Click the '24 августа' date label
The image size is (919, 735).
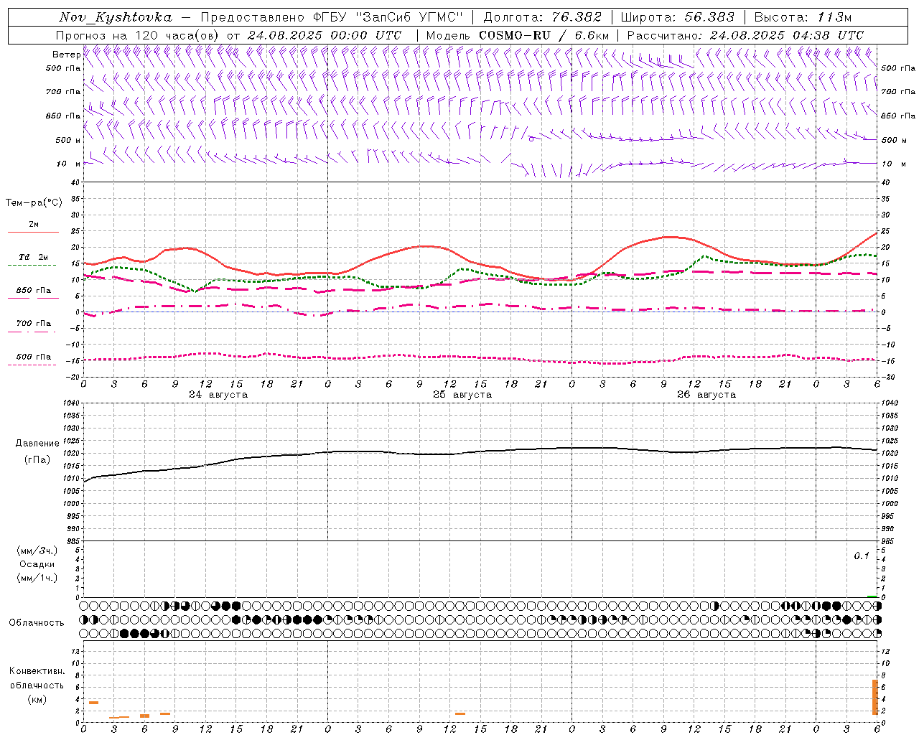pos(218,395)
